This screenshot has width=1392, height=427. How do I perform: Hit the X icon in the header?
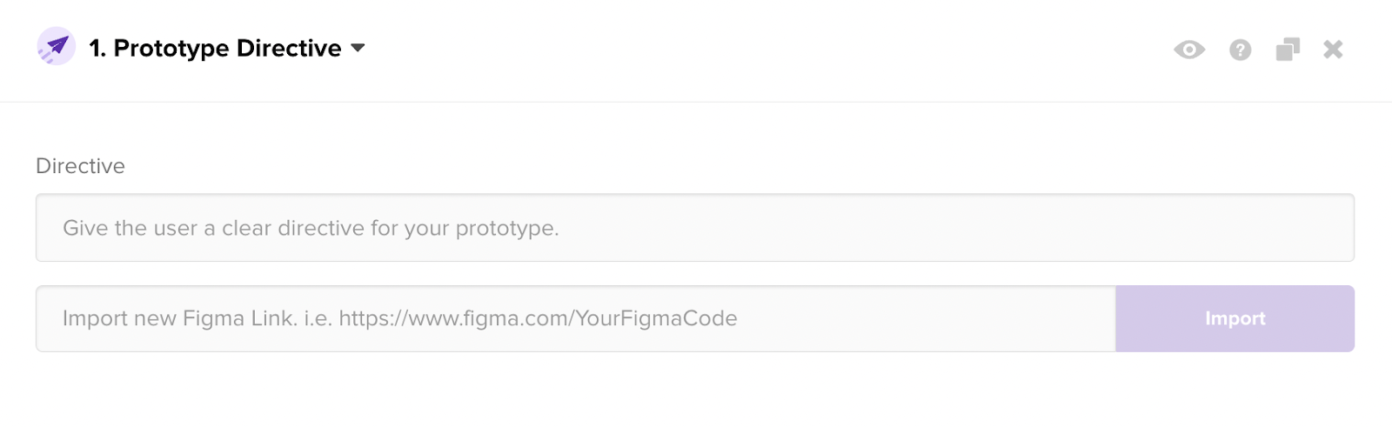[x=1333, y=50]
